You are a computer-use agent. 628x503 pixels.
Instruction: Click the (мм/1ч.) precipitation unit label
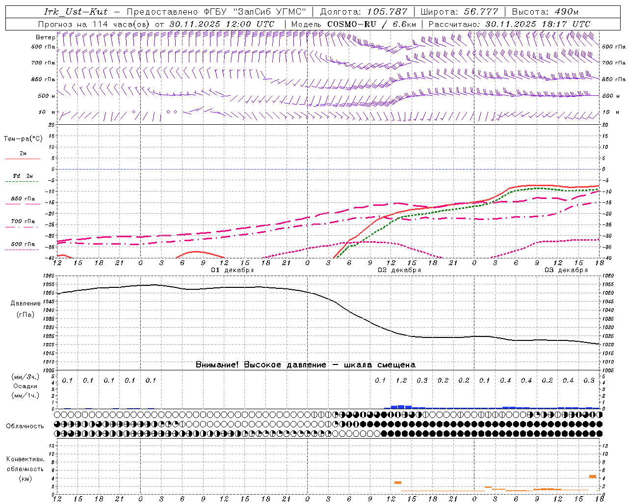tap(26, 395)
